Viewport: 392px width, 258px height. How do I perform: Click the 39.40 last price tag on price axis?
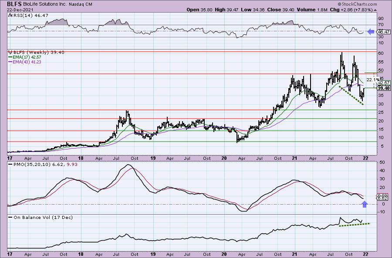coord(384,88)
